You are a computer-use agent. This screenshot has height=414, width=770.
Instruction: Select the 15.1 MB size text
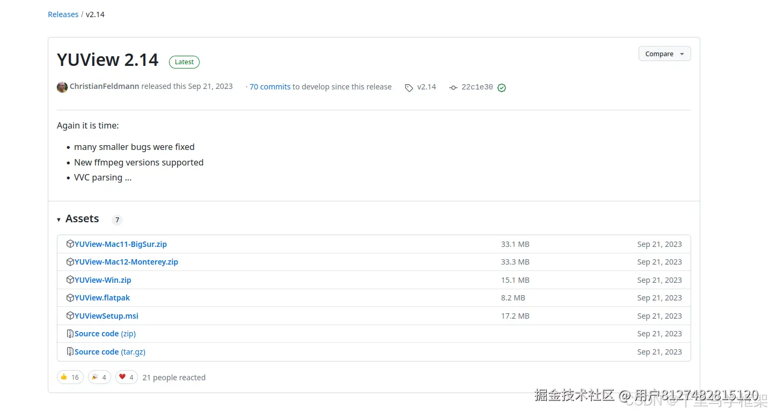click(515, 280)
